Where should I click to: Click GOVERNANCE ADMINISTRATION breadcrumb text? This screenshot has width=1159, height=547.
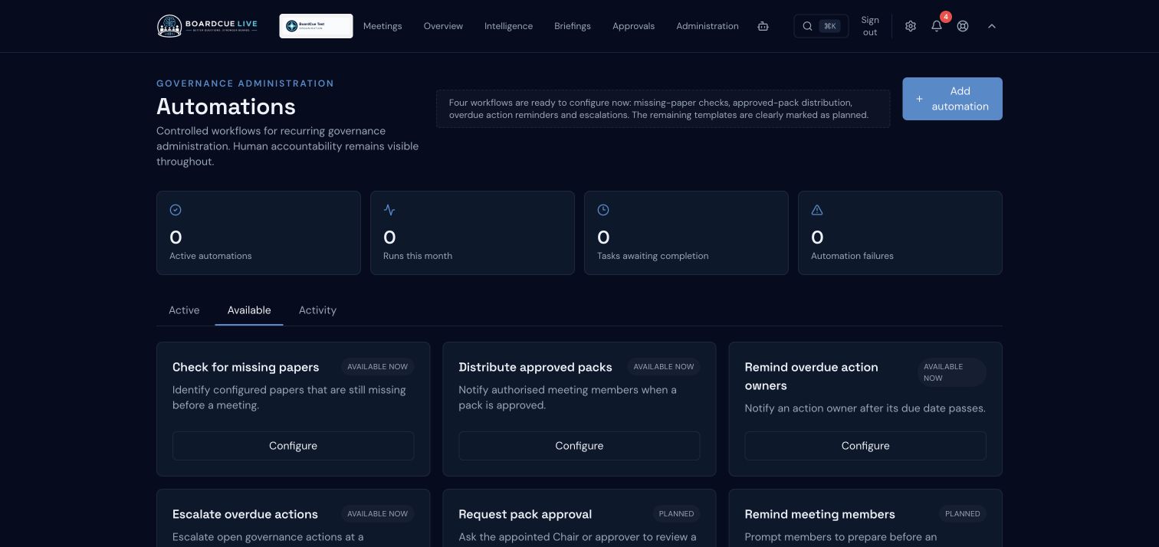tap(245, 84)
